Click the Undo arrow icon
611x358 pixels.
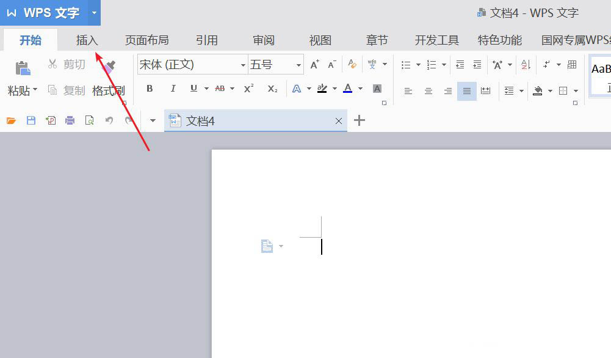coord(109,120)
